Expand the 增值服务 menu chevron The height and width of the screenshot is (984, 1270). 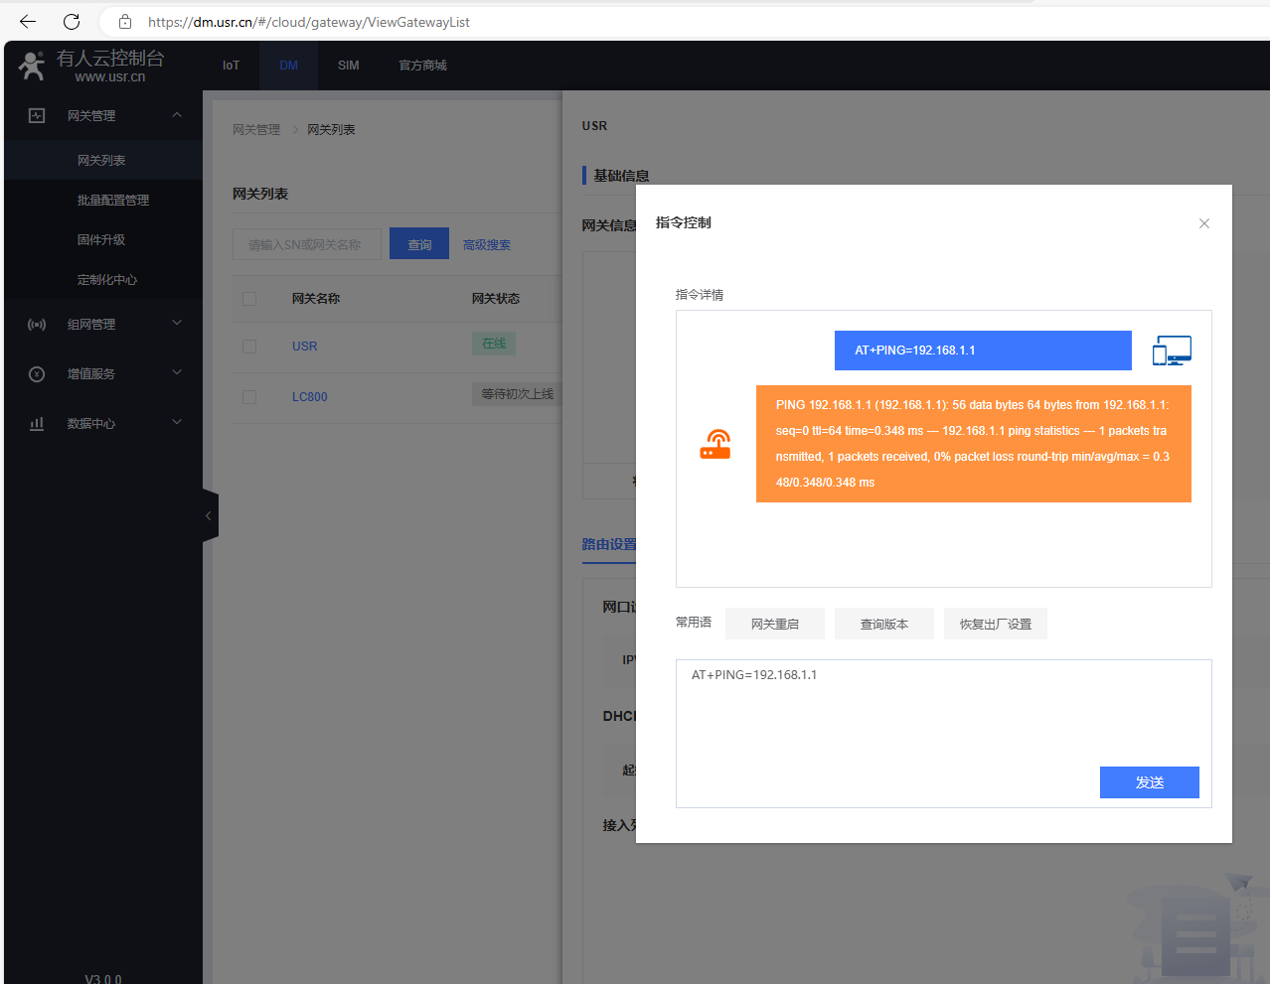coord(177,372)
